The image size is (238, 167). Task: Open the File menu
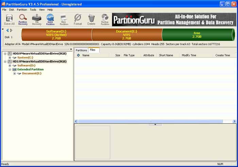pos(4,10)
